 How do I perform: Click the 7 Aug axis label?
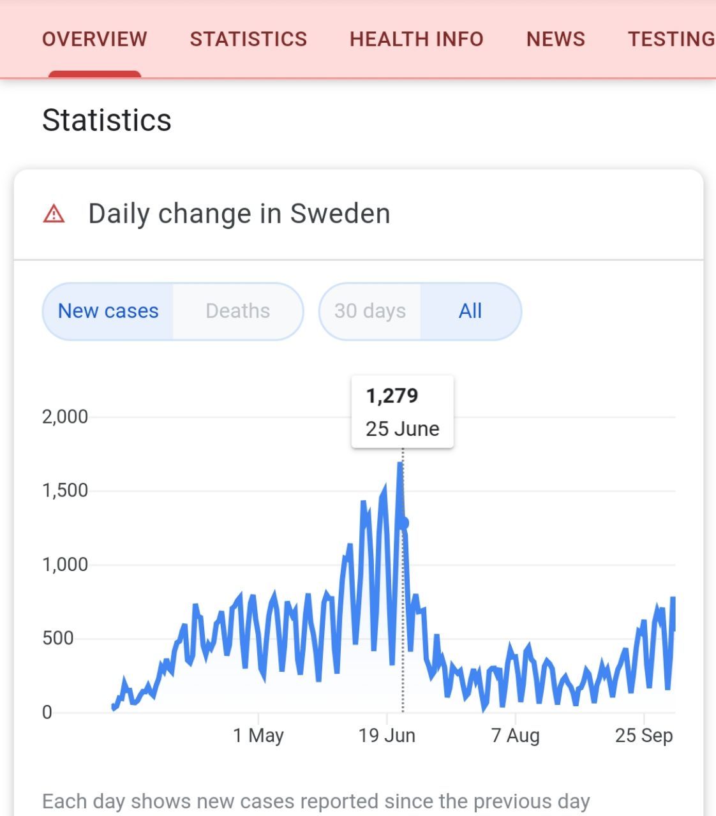[x=515, y=736]
